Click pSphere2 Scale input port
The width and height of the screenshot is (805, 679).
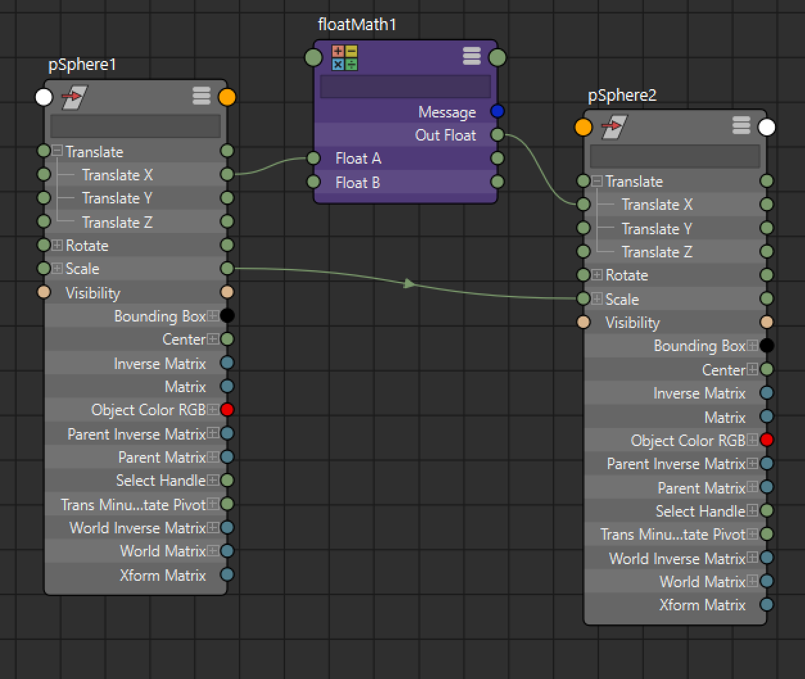(584, 298)
